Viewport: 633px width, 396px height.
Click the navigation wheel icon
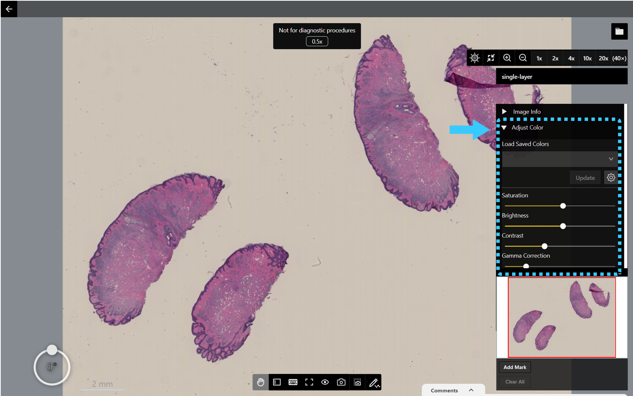(x=475, y=58)
